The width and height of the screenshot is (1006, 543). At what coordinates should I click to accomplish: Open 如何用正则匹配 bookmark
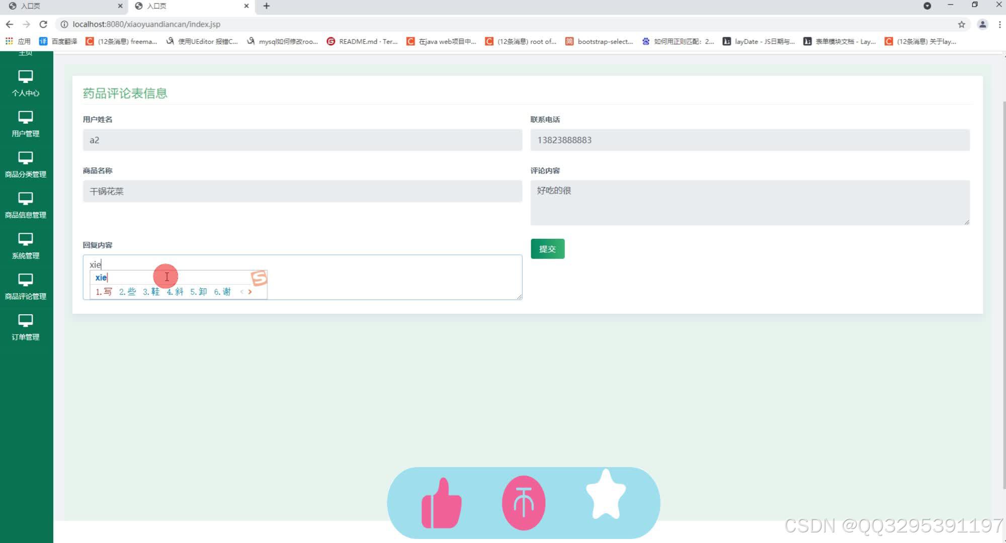[678, 41]
